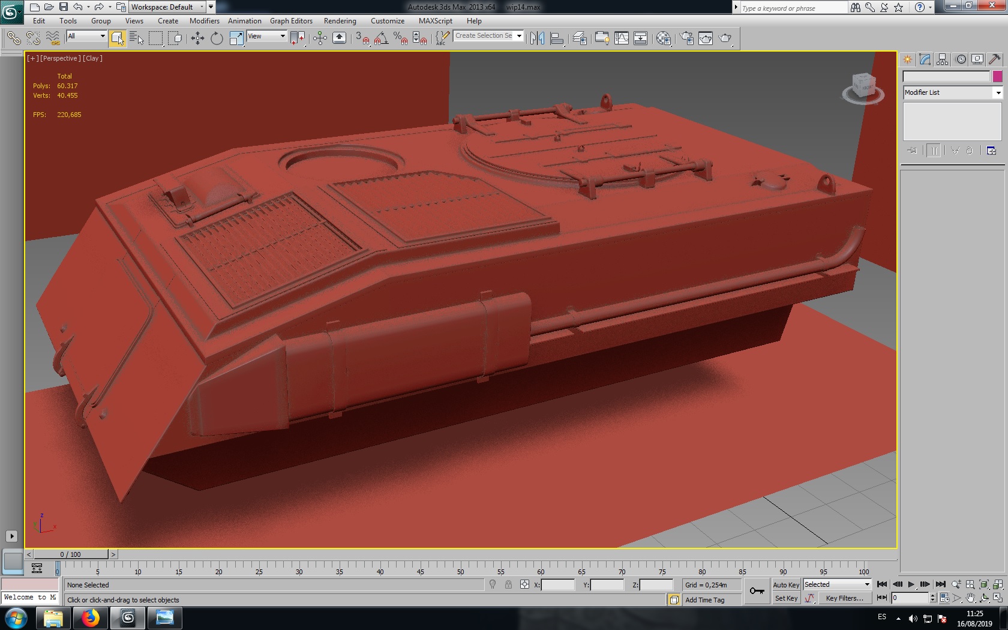
Task: Select the Pan View hand tool
Action: click(970, 598)
